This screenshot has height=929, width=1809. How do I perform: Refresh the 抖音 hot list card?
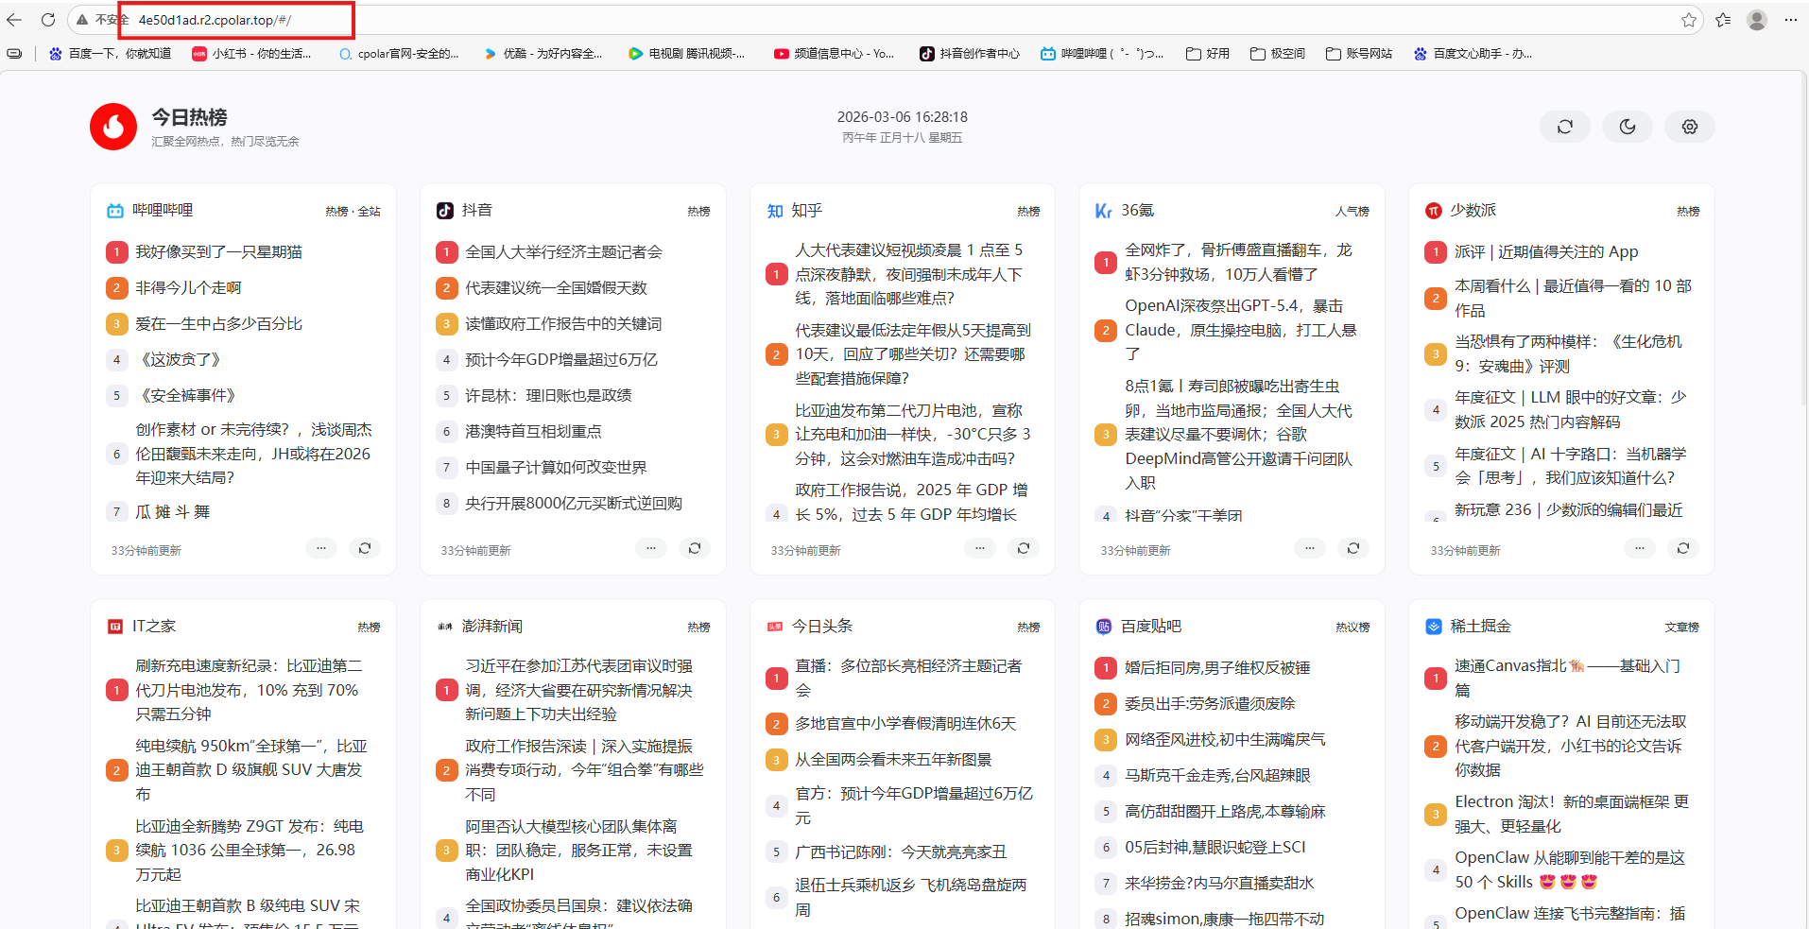tap(694, 548)
